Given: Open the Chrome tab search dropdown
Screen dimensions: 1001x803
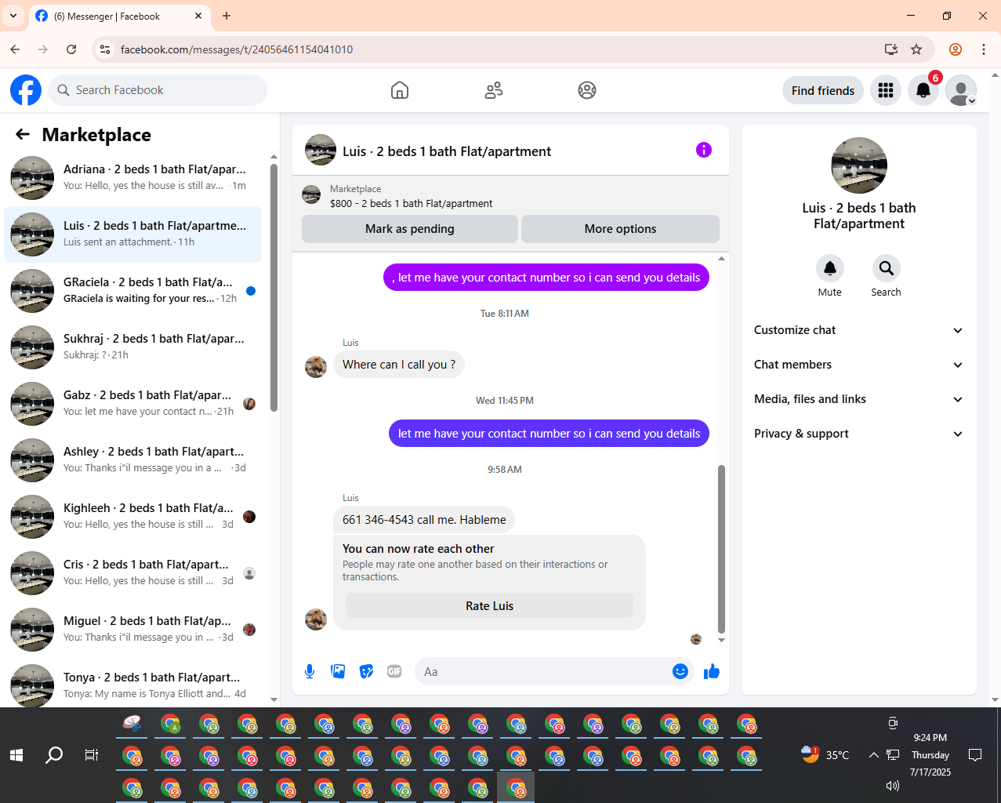Looking at the screenshot, I should click(x=13, y=16).
